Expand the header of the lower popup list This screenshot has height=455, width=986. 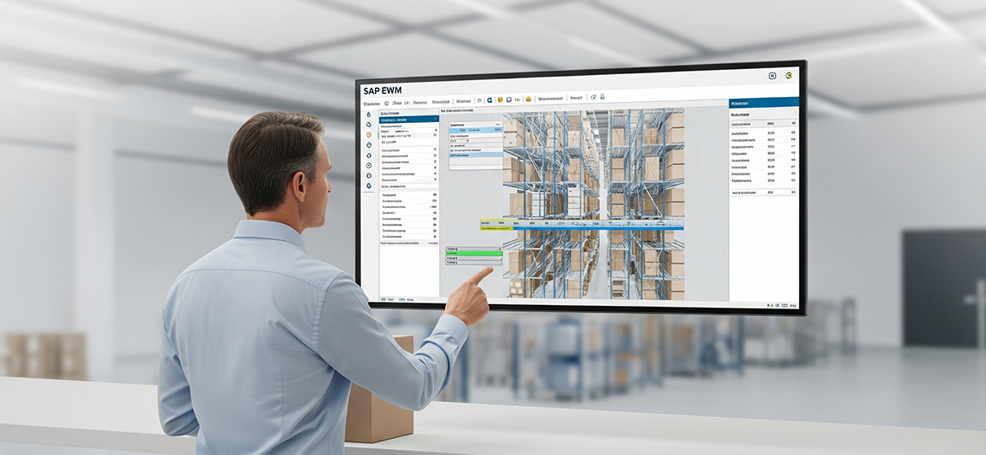pyautogui.click(x=474, y=249)
